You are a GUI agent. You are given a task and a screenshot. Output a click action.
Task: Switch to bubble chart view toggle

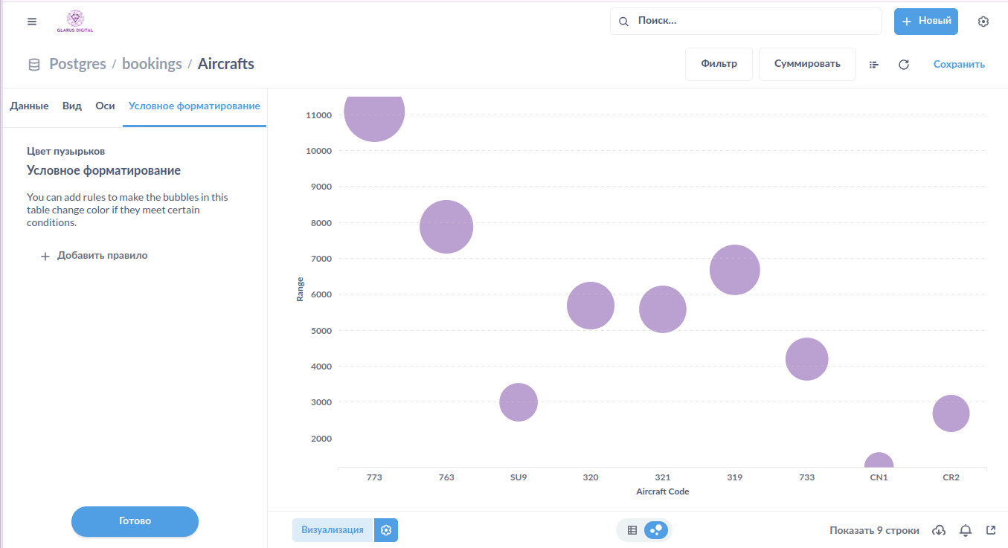pyautogui.click(x=656, y=530)
